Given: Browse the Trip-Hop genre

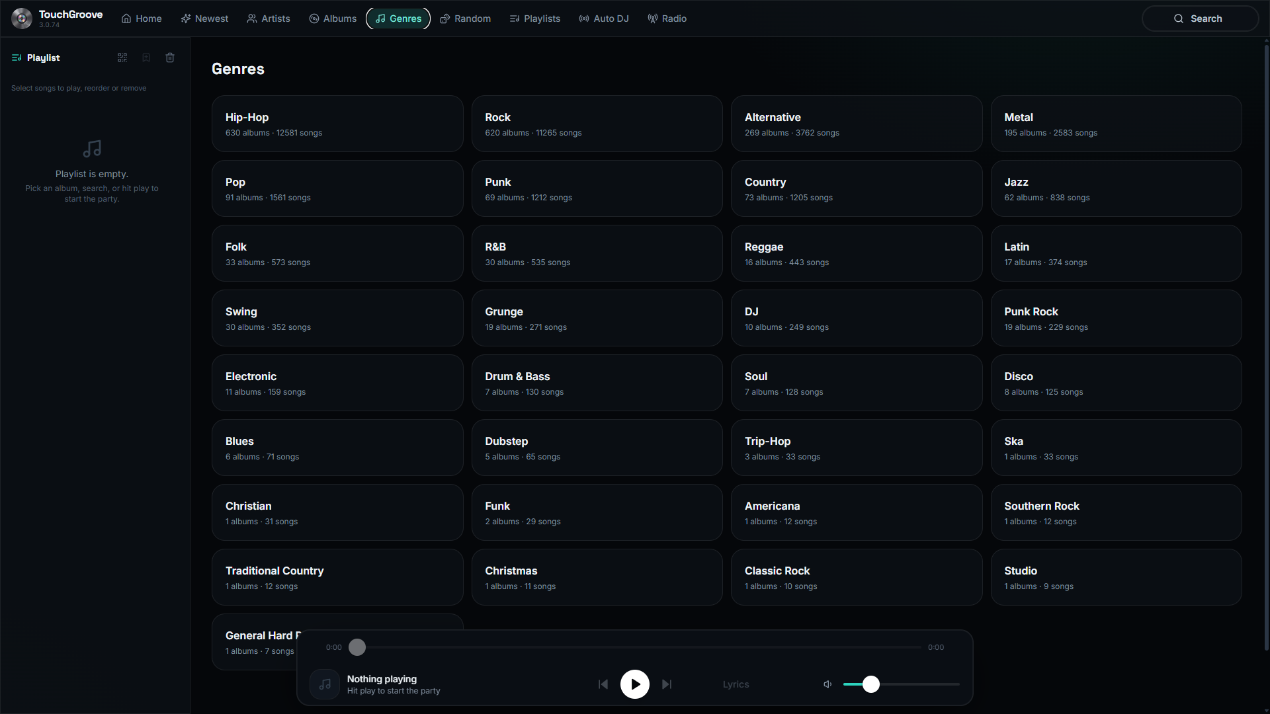Looking at the screenshot, I should pyautogui.click(x=857, y=448).
